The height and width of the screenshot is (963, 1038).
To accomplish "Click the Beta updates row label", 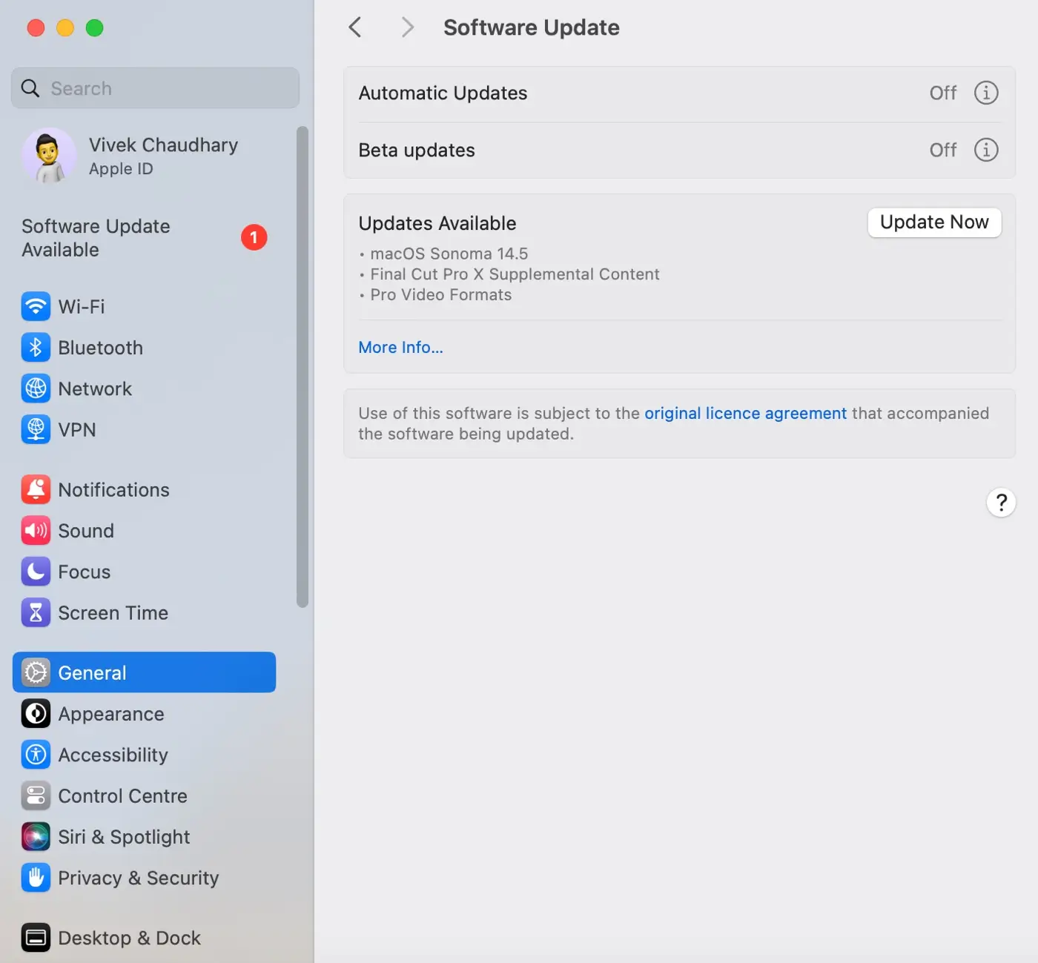I will point(417,150).
